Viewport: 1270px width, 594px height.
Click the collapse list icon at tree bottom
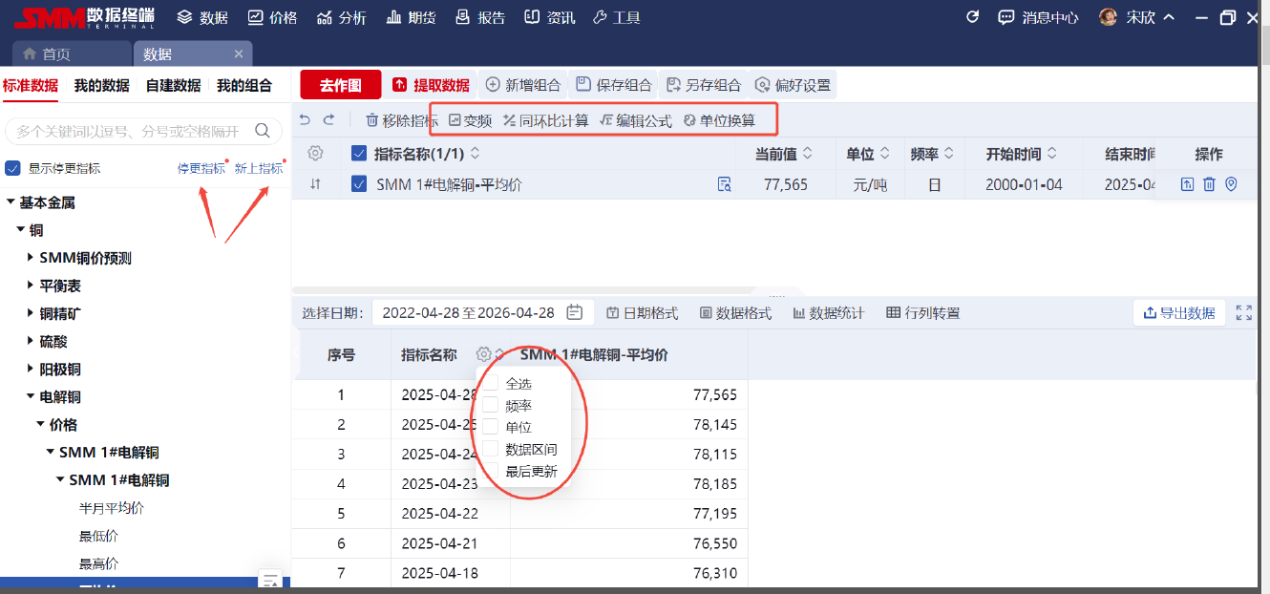(270, 580)
